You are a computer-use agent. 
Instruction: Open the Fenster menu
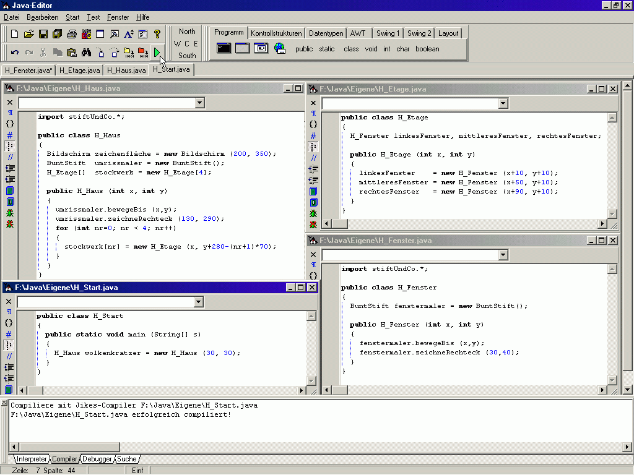tap(118, 17)
